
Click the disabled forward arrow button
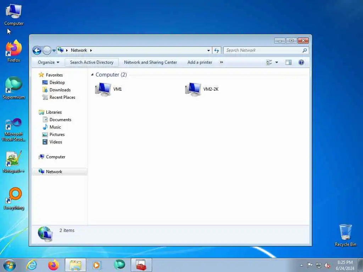click(x=47, y=50)
